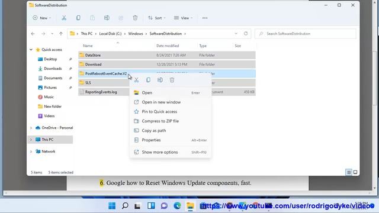The height and width of the screenshot is (213, 379).
Task: Open the Widgets icon on the taskbar
Action: coord(151,206)
